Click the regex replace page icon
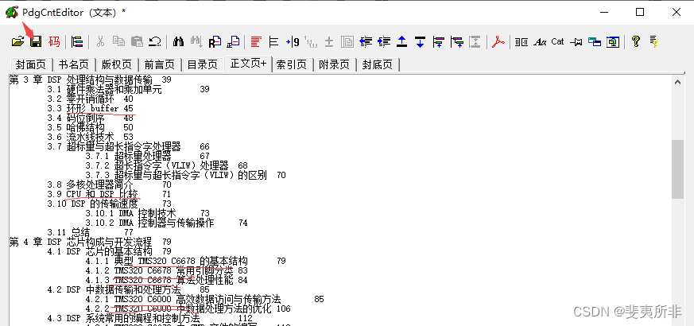The height and width of the screenshot is (326, 694). tap(233, 41)
